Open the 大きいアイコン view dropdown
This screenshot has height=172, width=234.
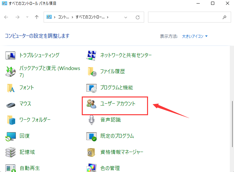195,36
